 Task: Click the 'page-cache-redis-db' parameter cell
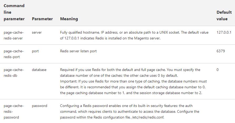13,73
